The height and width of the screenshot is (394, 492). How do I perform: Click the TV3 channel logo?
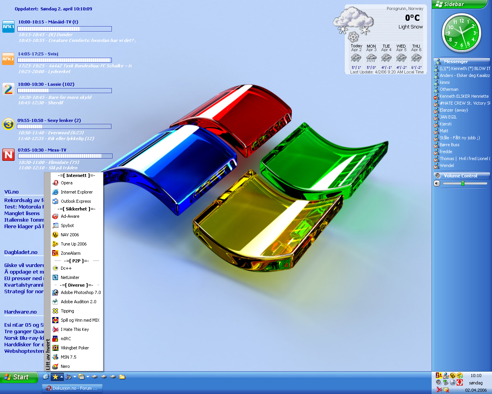tap(8, 124)
